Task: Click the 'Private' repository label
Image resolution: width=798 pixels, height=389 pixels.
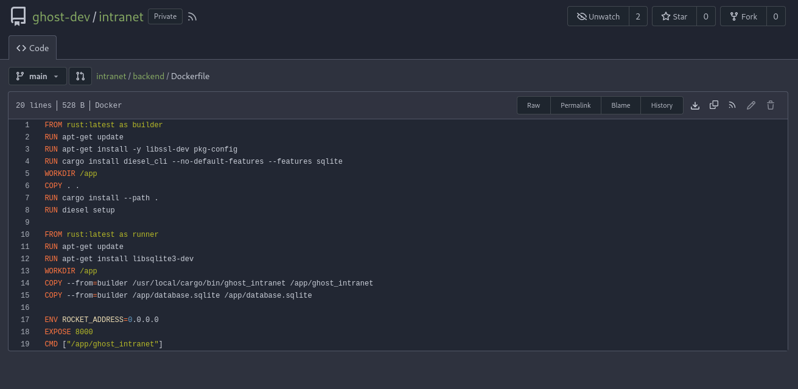Action: (x=165, y=16)
